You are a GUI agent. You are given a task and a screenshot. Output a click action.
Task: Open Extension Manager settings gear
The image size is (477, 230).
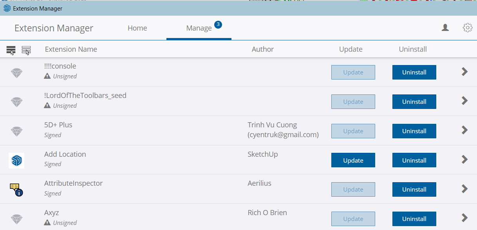pos(468,27)
